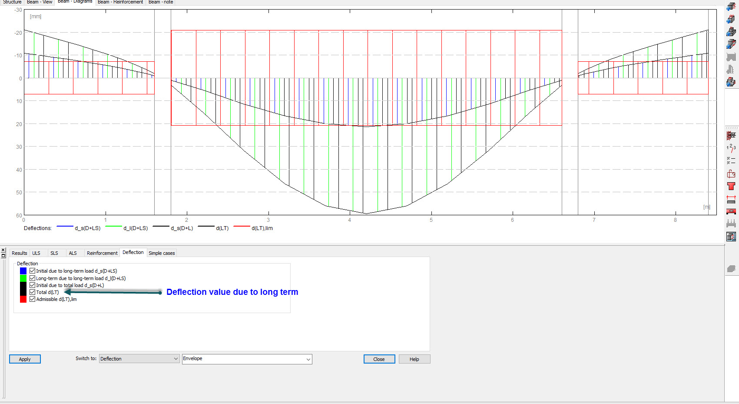This screenshot has width=739, height=404.
Task: Toggle Initial due to total load d_s(D+L)
Action: 32,285
